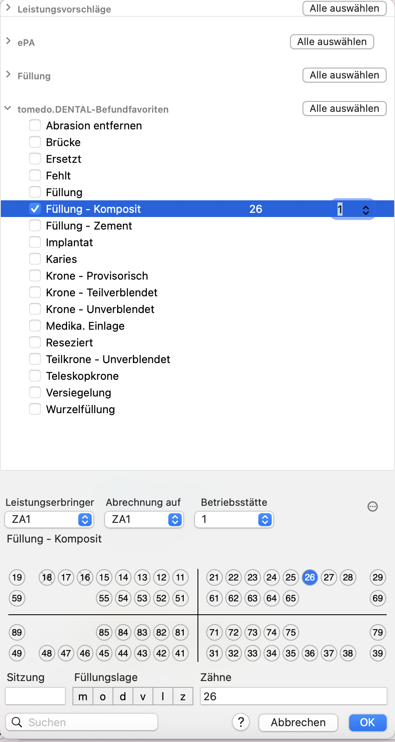395x742 pixels.
Task: Choose the 'd' Füllungslage segment
Action: pos(123,697)
